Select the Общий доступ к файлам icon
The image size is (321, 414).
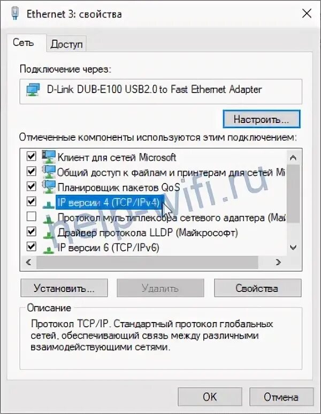49,172
